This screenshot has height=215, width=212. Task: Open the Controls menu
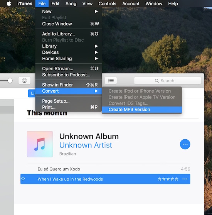click(107, 3)
